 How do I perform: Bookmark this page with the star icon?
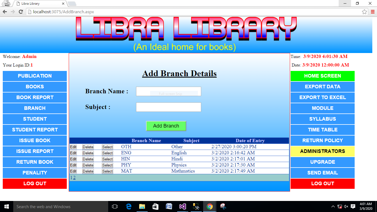364,12
